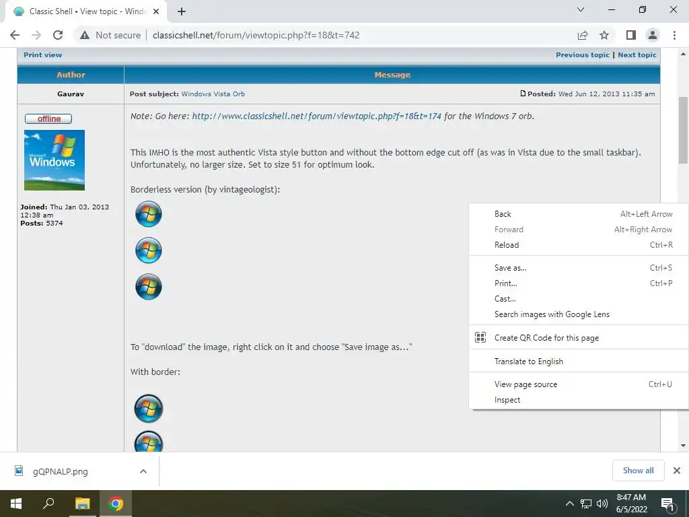The height and width of the screenshot is (517, 689).
Task: Go to Previous topic link
Action: 583,55
